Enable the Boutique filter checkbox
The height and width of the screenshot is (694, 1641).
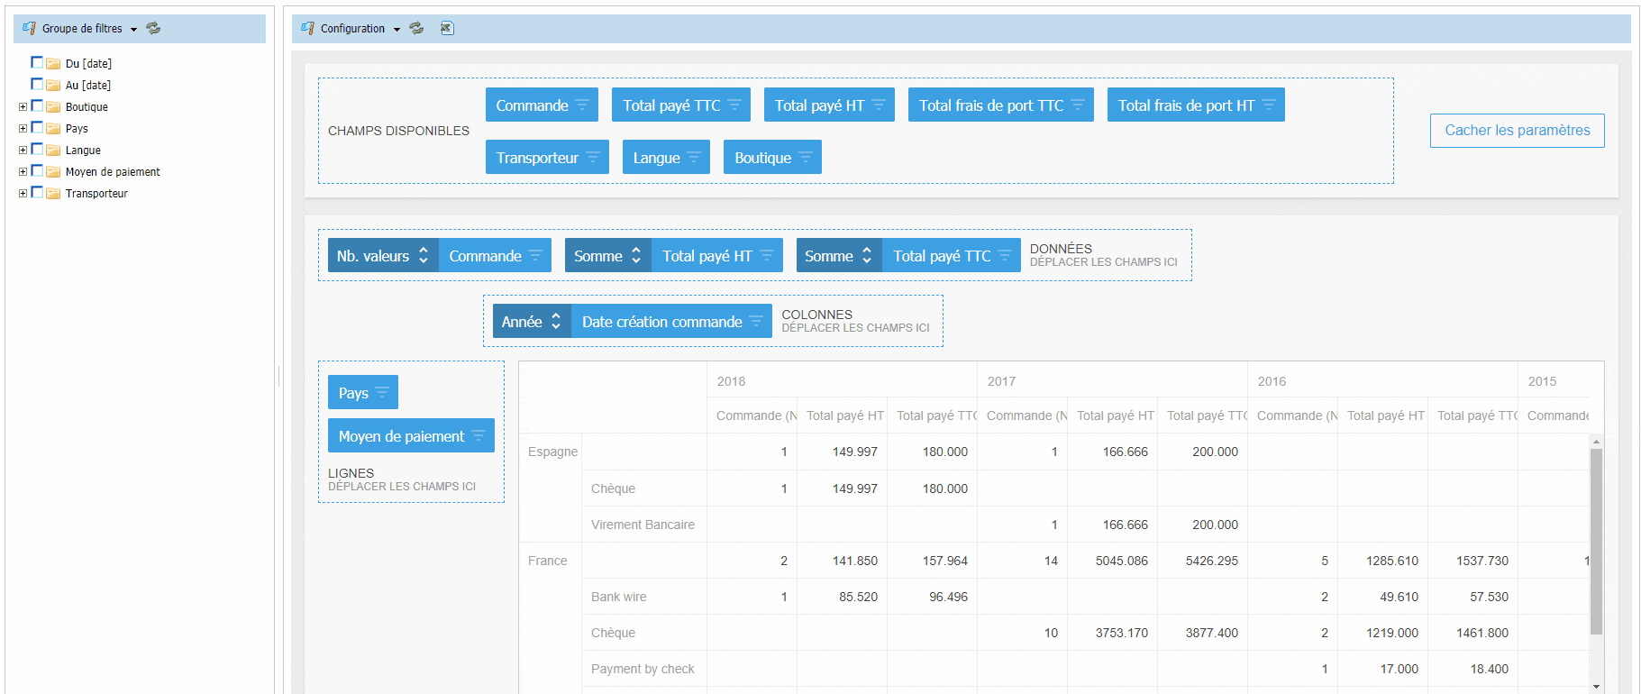click(37, 105)
